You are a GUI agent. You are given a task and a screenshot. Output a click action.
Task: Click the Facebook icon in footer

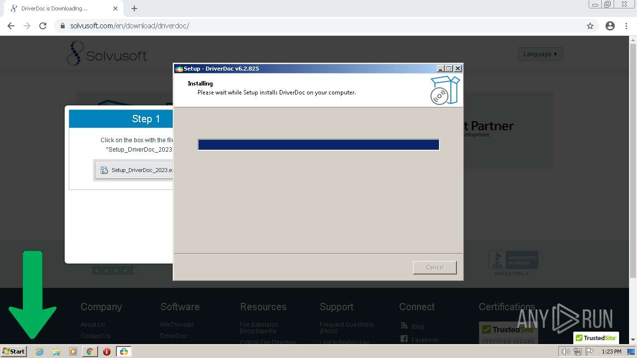(404, 339)
